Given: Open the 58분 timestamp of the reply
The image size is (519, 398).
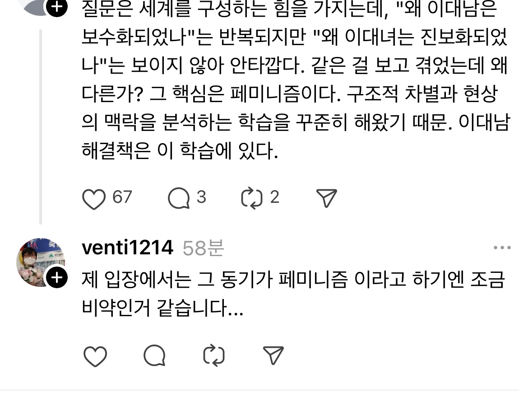Looking at the screenshot, I should 203,248.
